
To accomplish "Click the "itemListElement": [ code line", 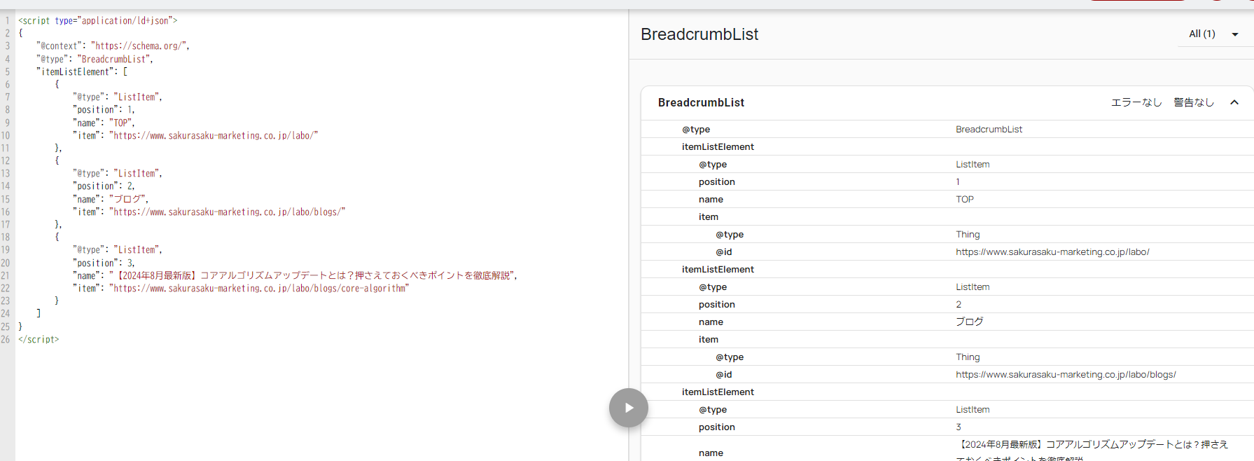I will [x=82, y=71].
